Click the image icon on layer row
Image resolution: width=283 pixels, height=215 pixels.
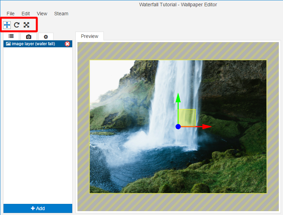[8, 44]
